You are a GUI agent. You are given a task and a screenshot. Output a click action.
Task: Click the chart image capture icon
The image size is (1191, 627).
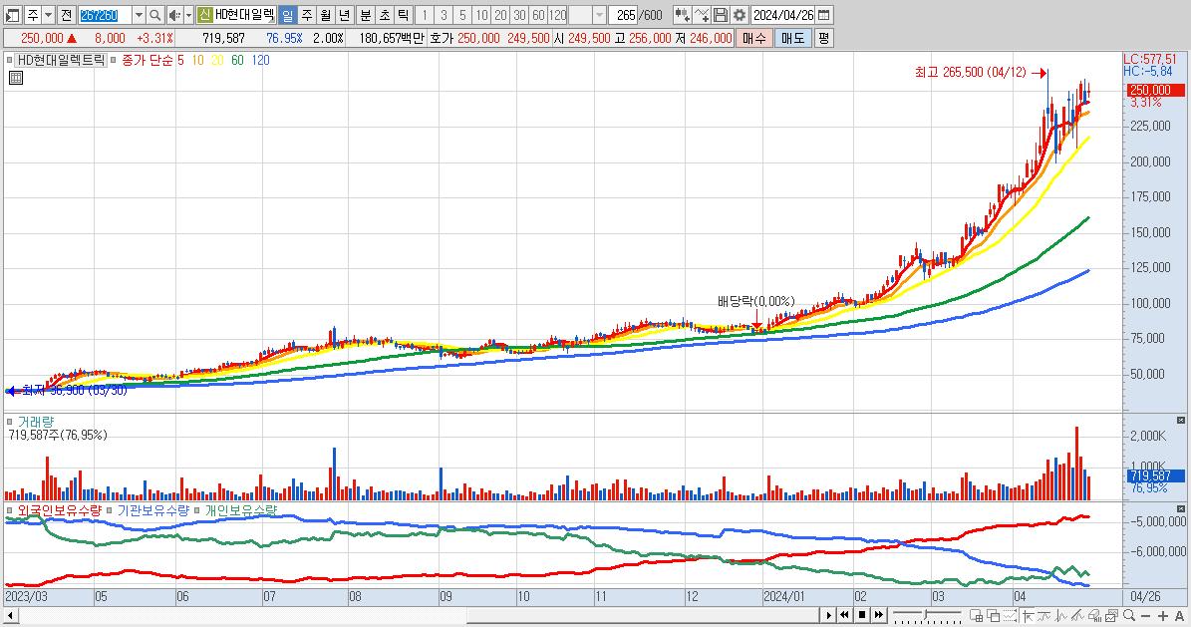(x=1112, y=616)
